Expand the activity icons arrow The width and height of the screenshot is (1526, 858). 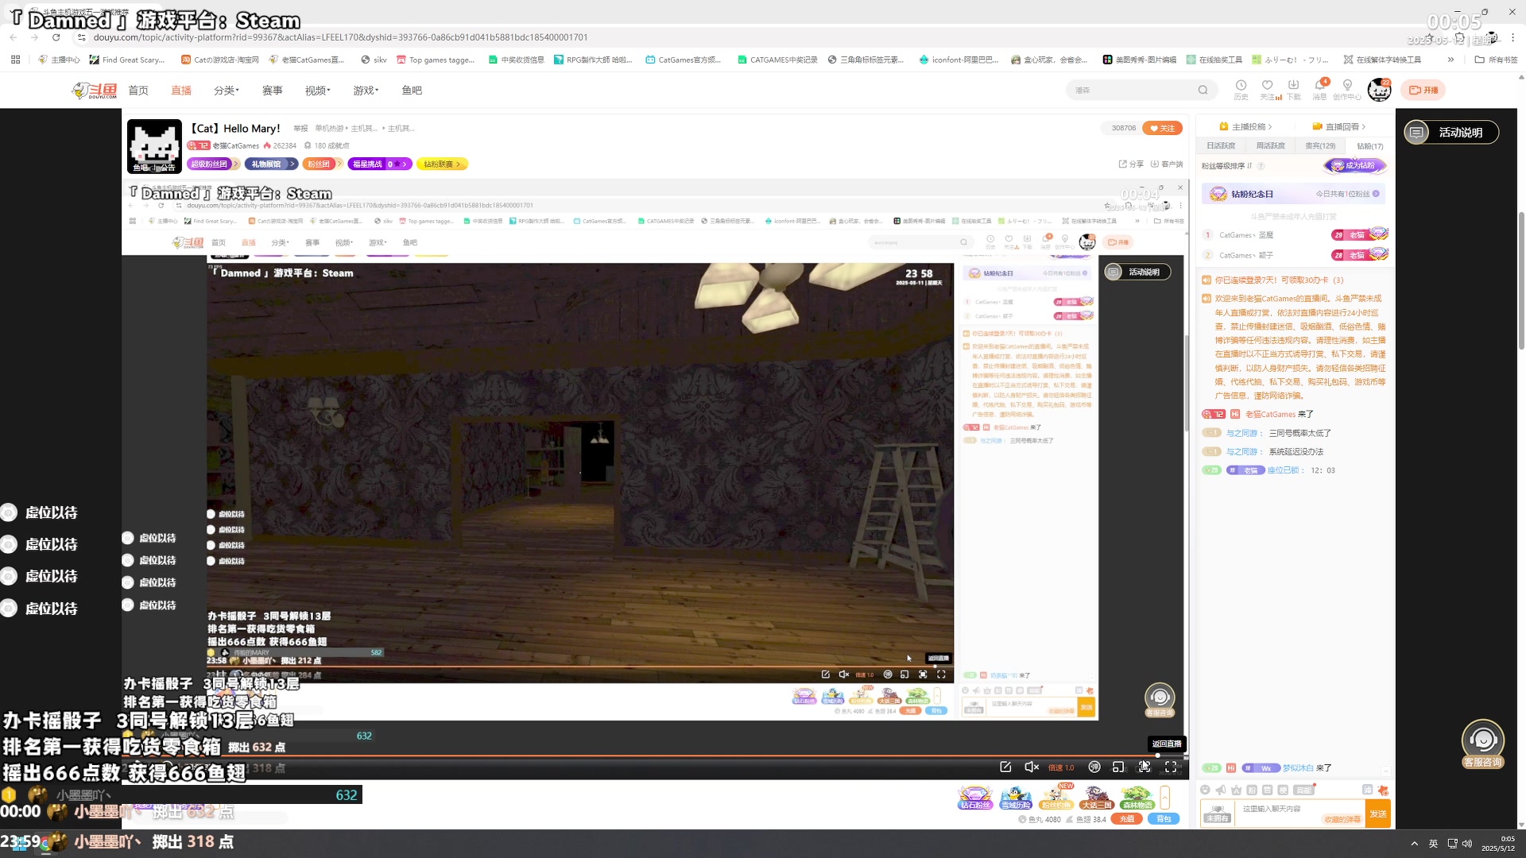coord(1165,797)
